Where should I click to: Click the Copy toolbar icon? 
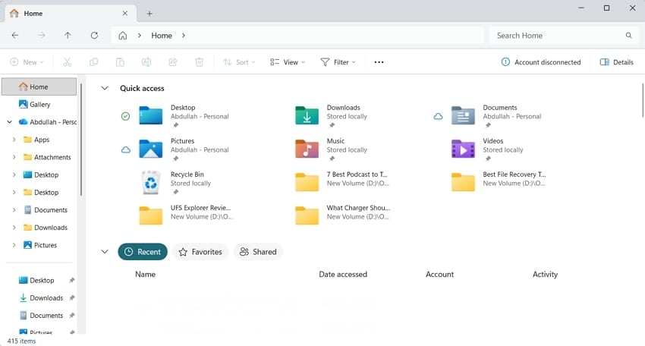coord(94,62)
